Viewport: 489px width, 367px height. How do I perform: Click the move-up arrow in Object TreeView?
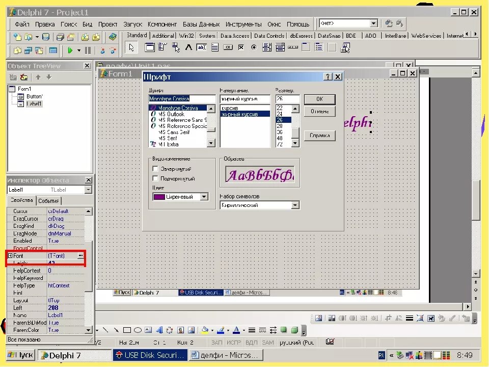click(38, 77)
